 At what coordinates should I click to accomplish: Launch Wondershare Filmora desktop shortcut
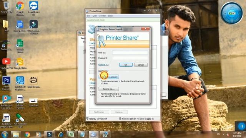coord(33,27)
